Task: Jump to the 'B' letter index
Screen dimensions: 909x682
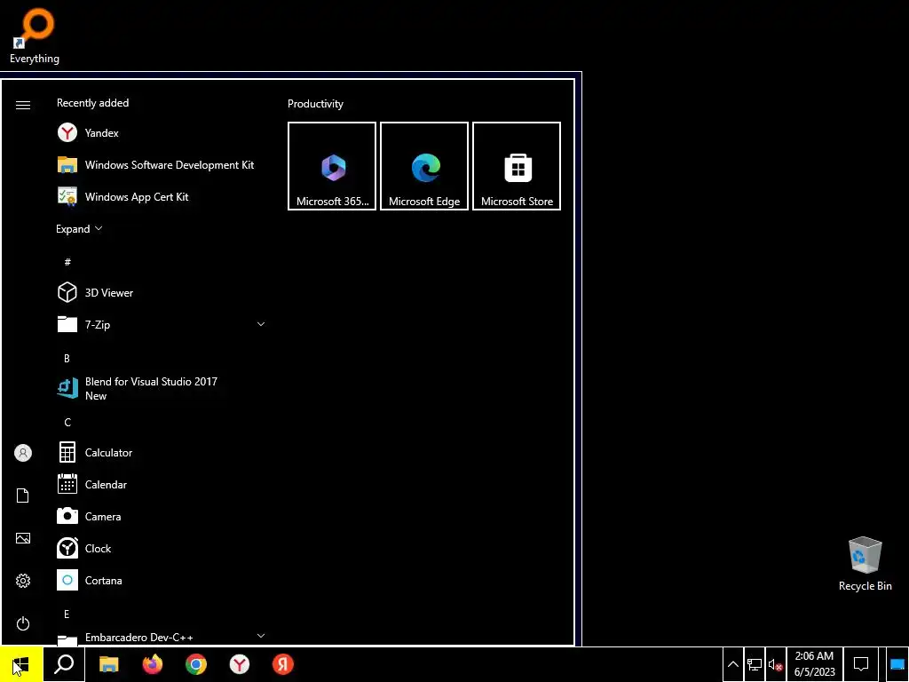Action: pos(67,359)
